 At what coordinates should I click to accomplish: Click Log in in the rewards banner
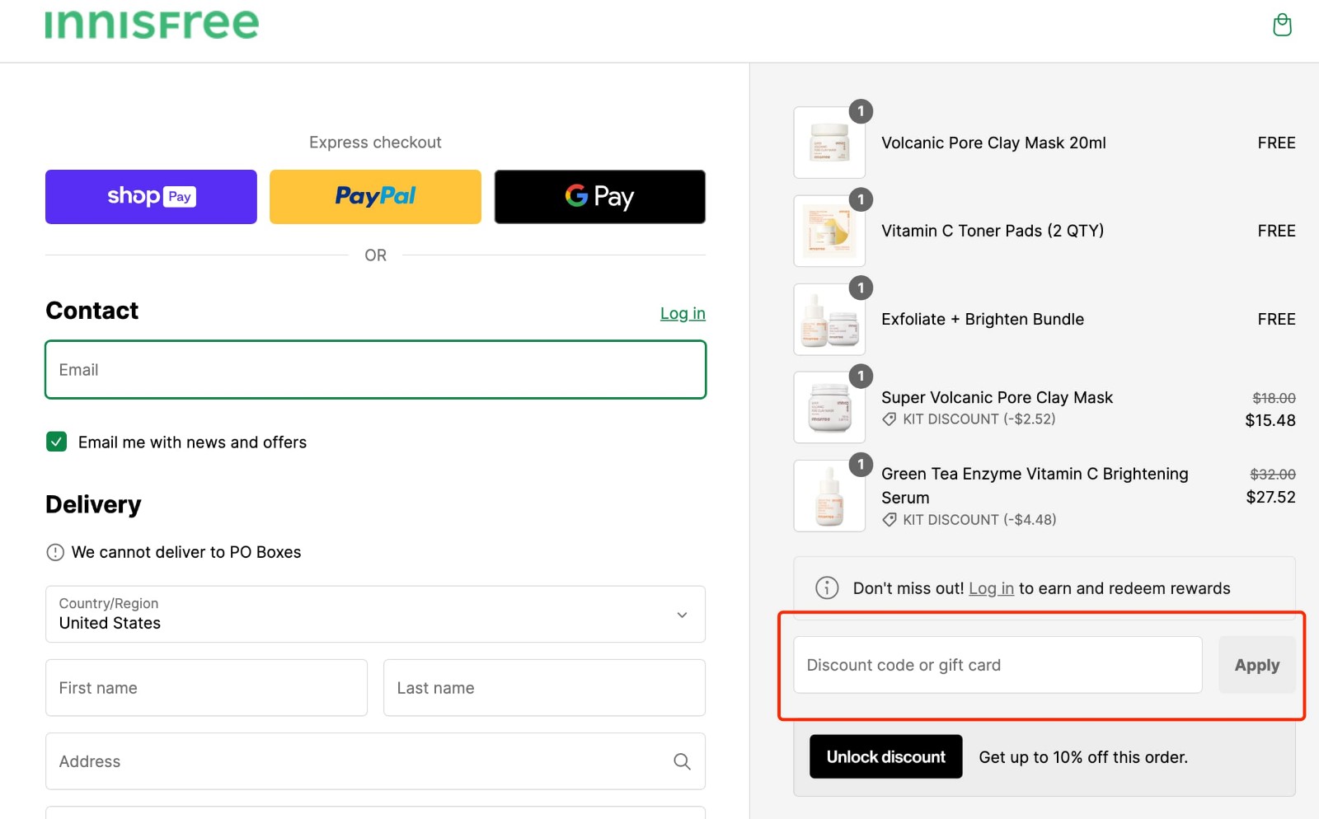(991, 587)
